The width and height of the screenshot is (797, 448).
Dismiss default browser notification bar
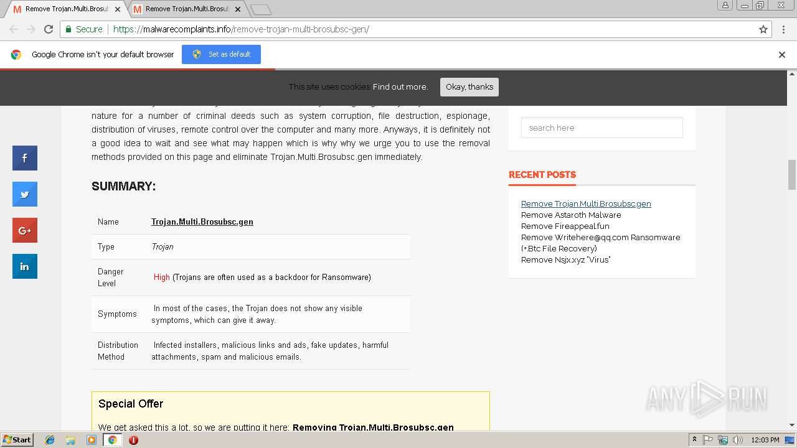782,55
